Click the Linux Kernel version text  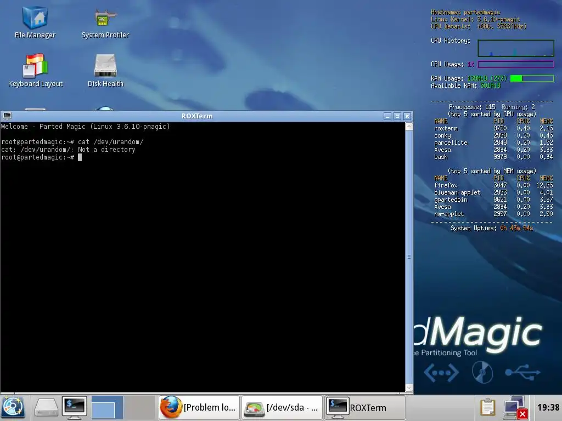(x=475, y=19)
